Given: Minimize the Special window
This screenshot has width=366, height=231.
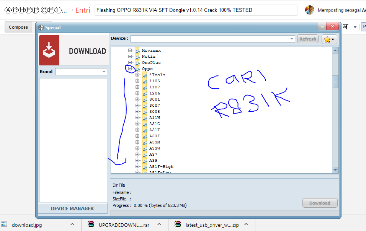Looking at the screenshot, I should click(322, 26).
